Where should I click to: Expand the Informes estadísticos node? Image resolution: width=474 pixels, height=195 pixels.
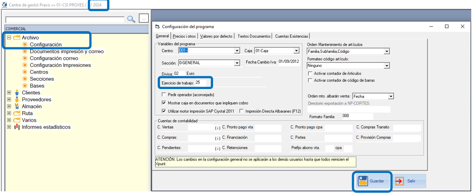tap(9, 127)
